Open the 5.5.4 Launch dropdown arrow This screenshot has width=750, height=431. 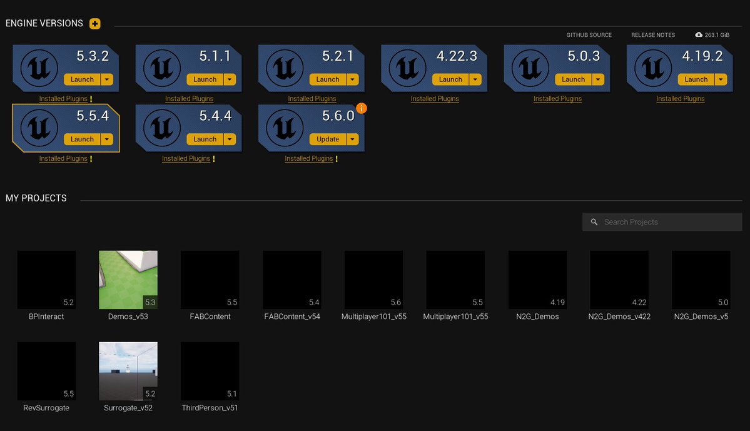tap(107, 139)
